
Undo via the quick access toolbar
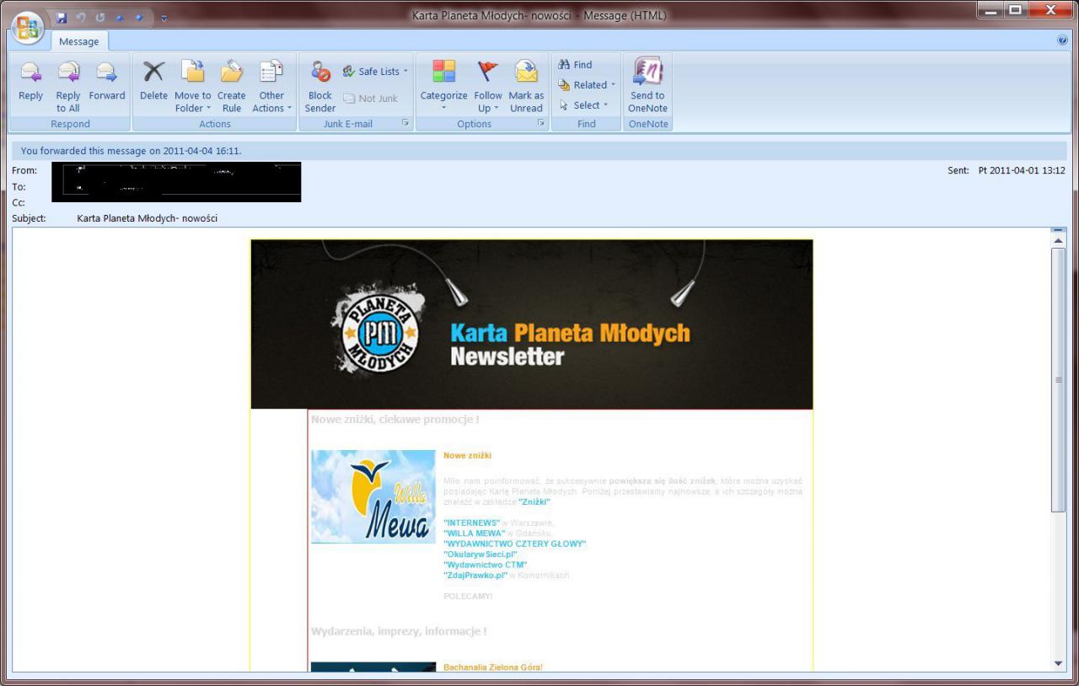82,18
